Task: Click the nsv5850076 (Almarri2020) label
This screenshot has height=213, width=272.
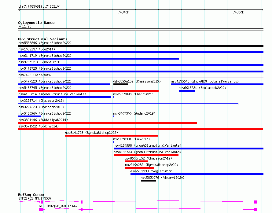Action: 163,178
